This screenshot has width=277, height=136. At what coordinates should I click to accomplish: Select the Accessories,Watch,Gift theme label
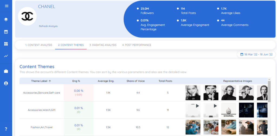tap(41, 110)
